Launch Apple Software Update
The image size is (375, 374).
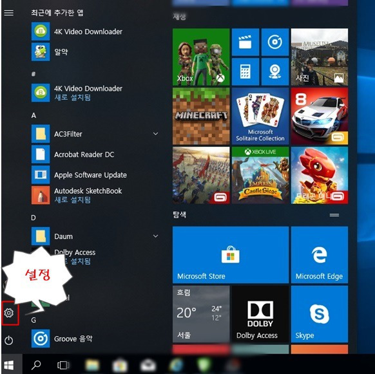[79, 174]
